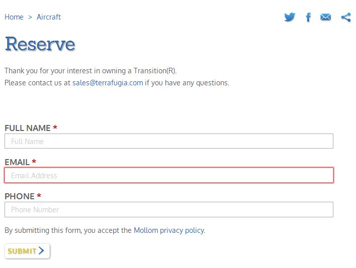Click the PHONE field label
Viewport: 356px width, 268px height.
[x=20, y=196]
